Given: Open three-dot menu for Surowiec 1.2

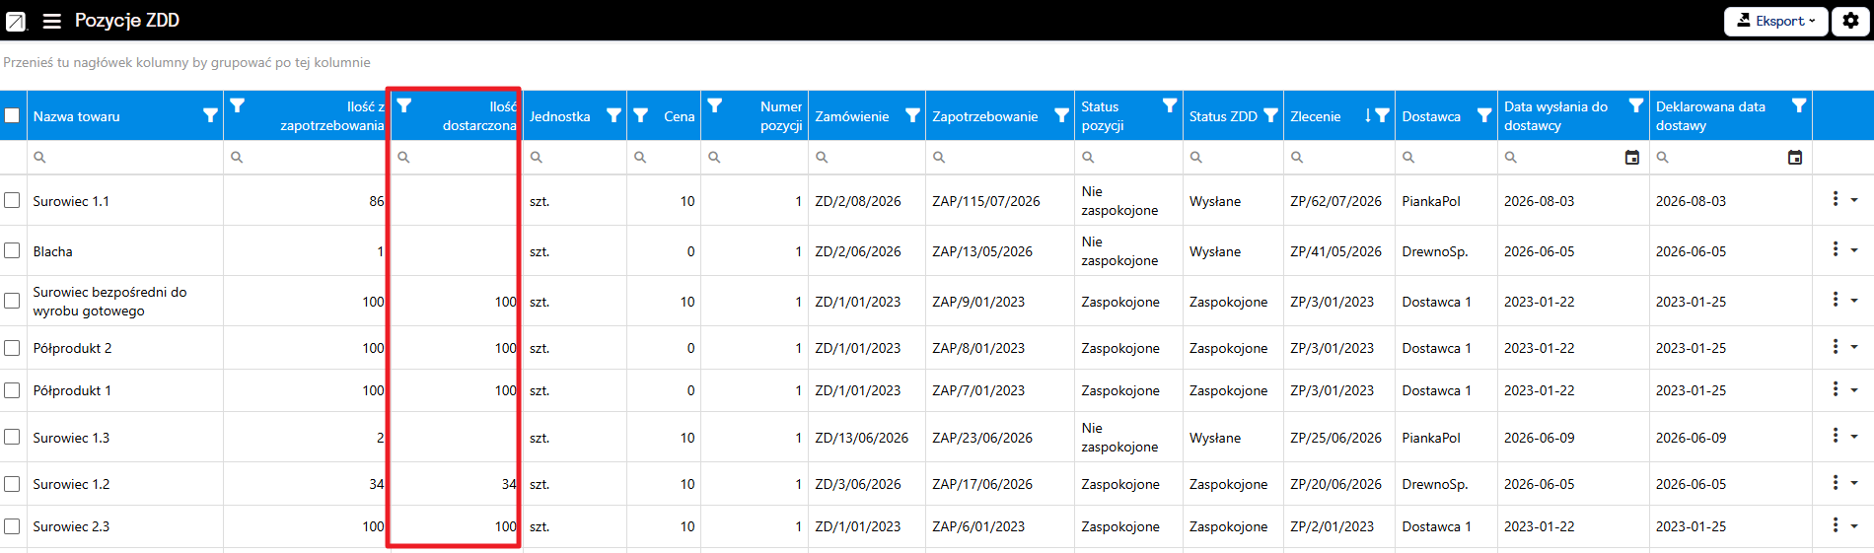Looking at the screenshot, I should point(1835,482).
